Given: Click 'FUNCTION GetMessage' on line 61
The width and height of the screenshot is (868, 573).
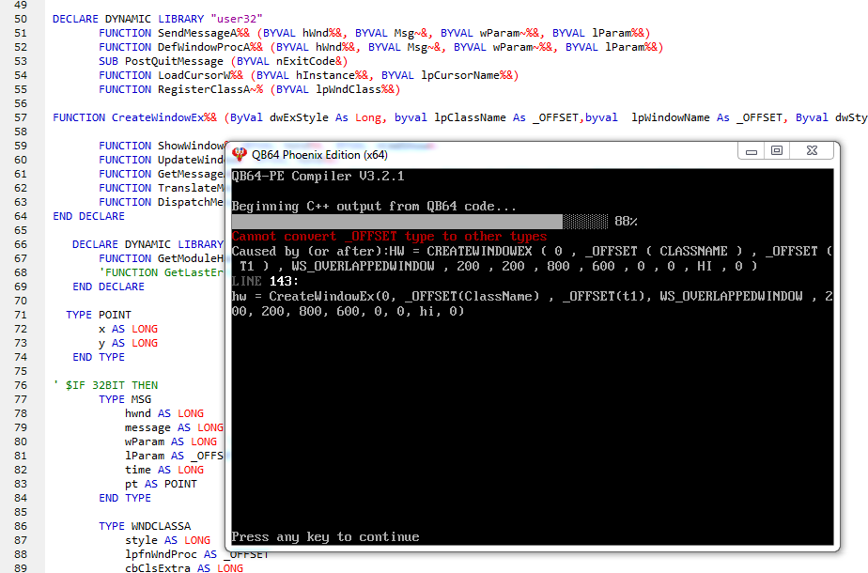Looking at the screenshot, I should point(161,174).
